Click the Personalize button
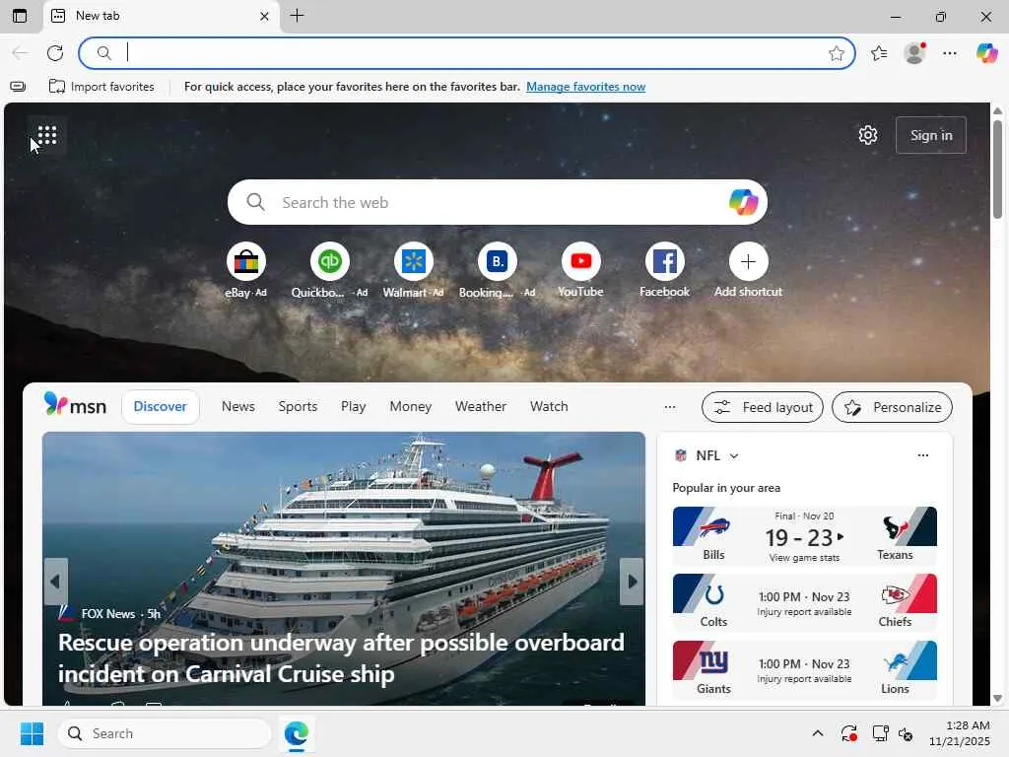 [892, 407]
